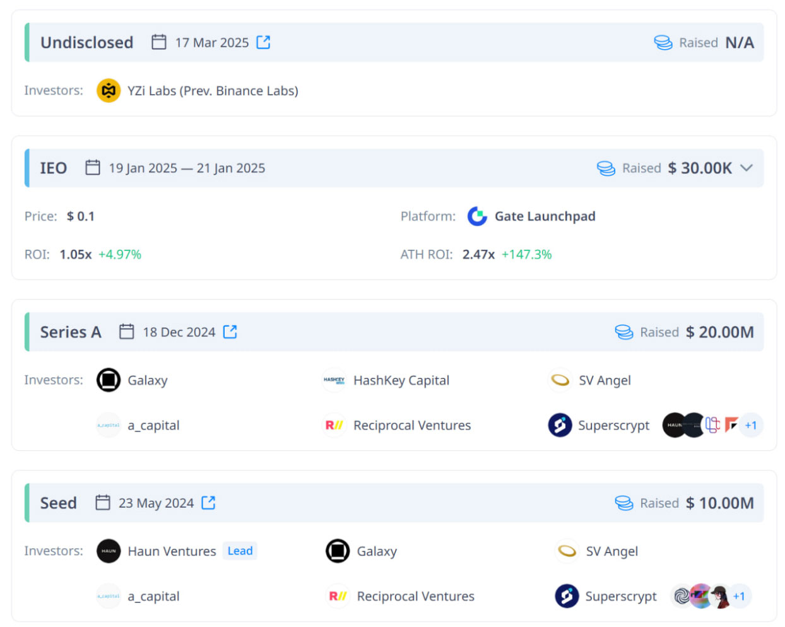Click the YZi Labs logo icon
785x627 pixels.
click(x=109, y=91)
